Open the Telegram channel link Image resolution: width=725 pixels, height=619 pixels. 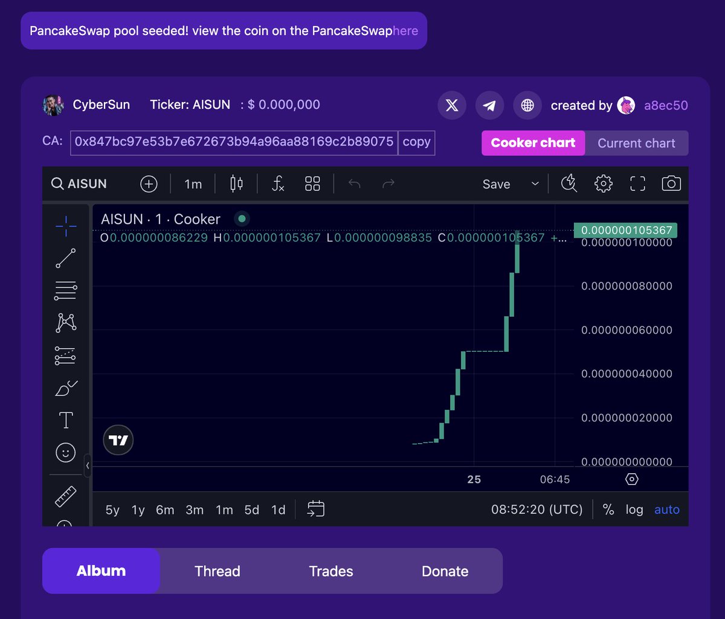click(x=489, y=106)
